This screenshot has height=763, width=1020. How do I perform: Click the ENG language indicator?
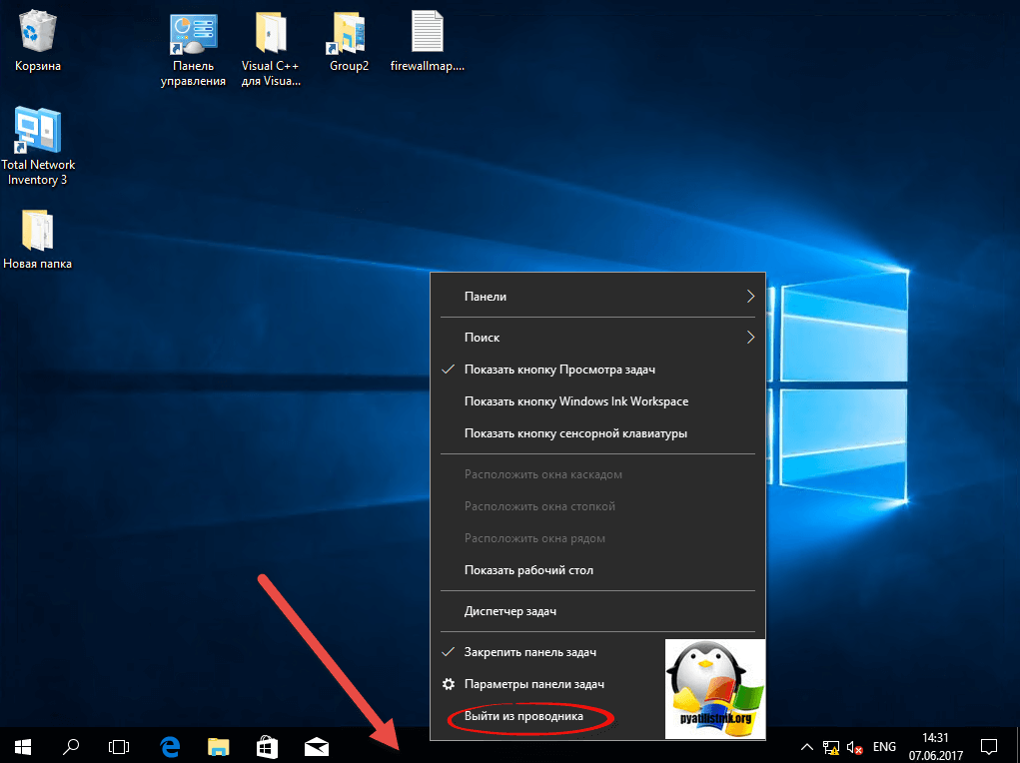(884, 747)
